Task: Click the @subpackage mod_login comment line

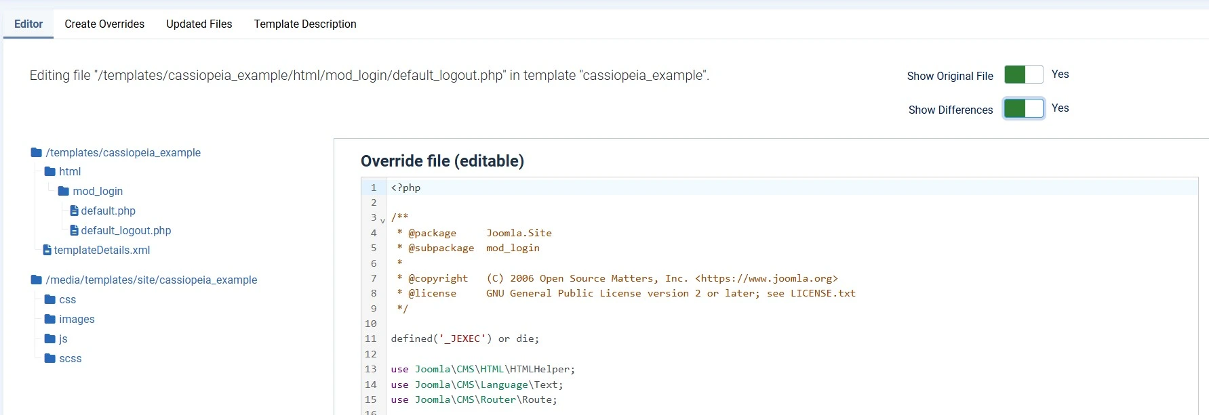Action: pos(469,248)
